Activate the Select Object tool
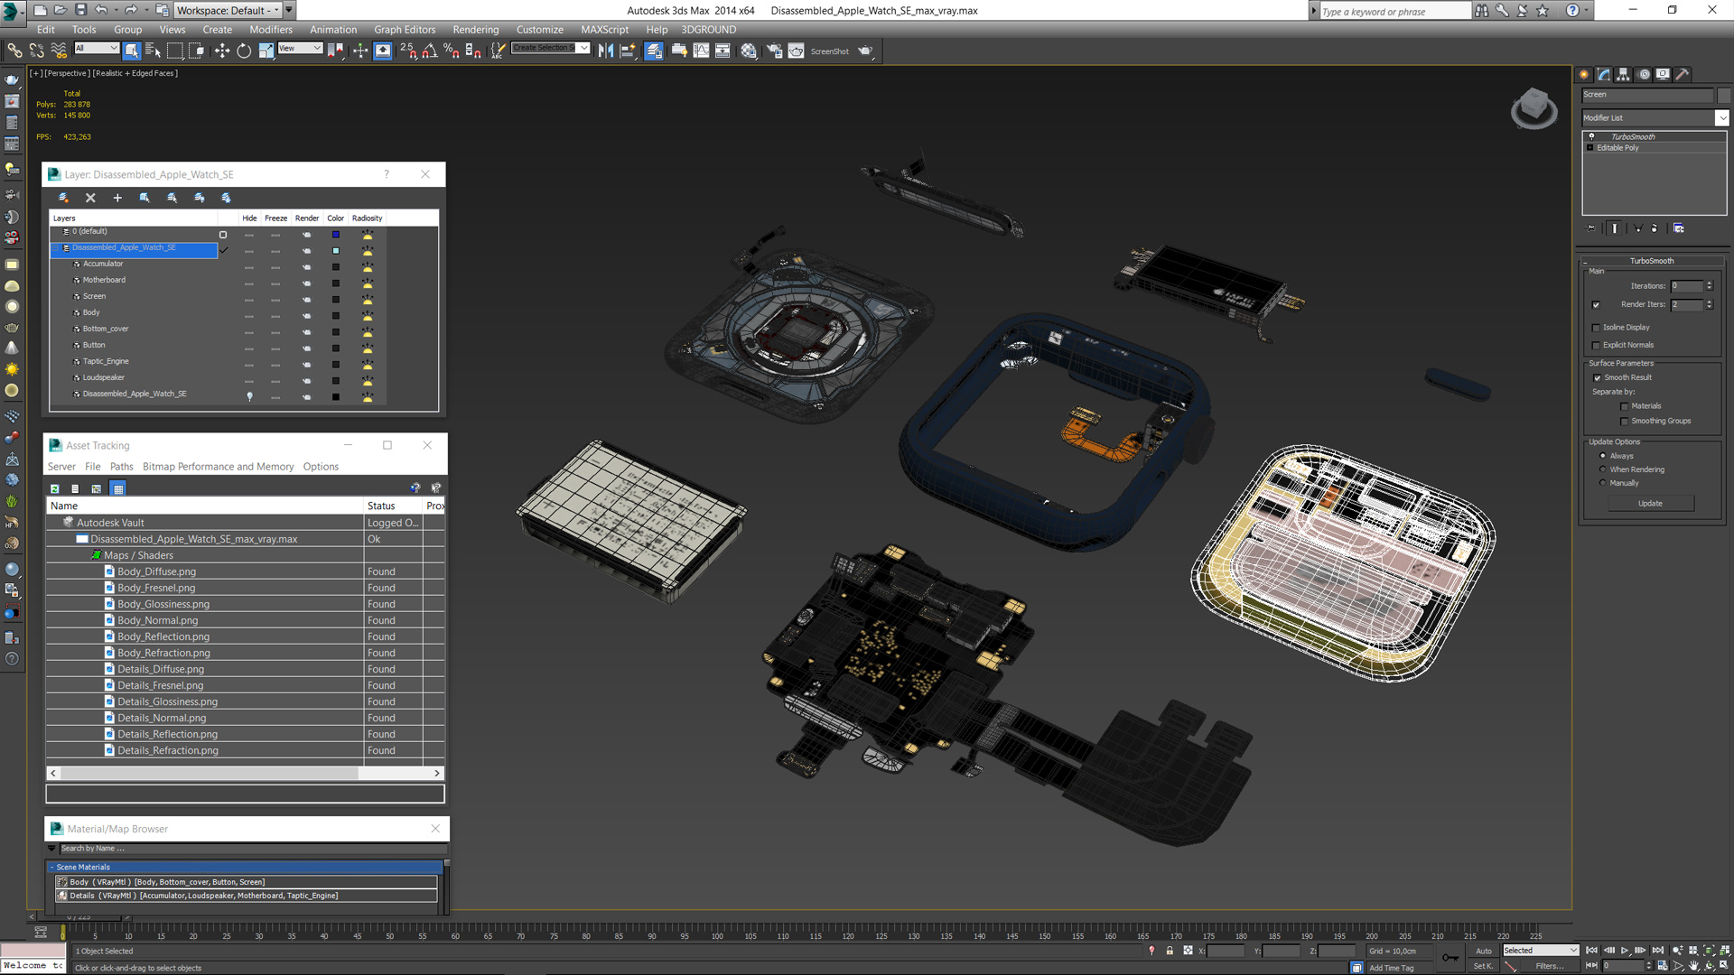This screenshot has width=1734, height=975. point(132,51)
